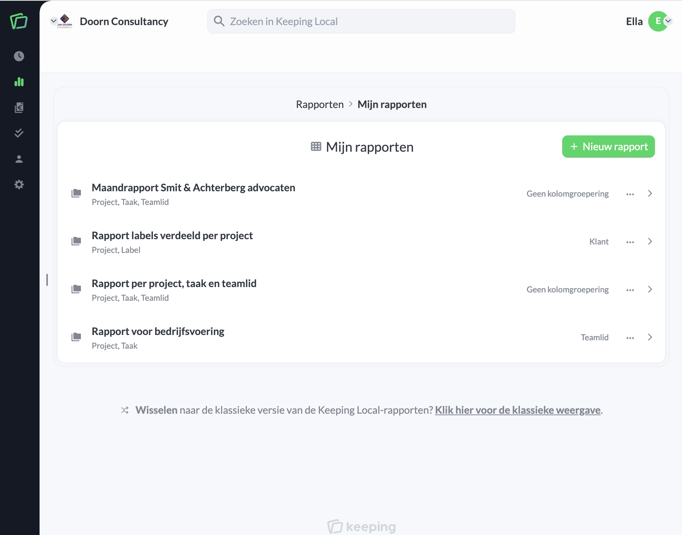Click the Project, Taak subtitle under bedrijfsvoering

pyautogui.click(x=114, y=346)
